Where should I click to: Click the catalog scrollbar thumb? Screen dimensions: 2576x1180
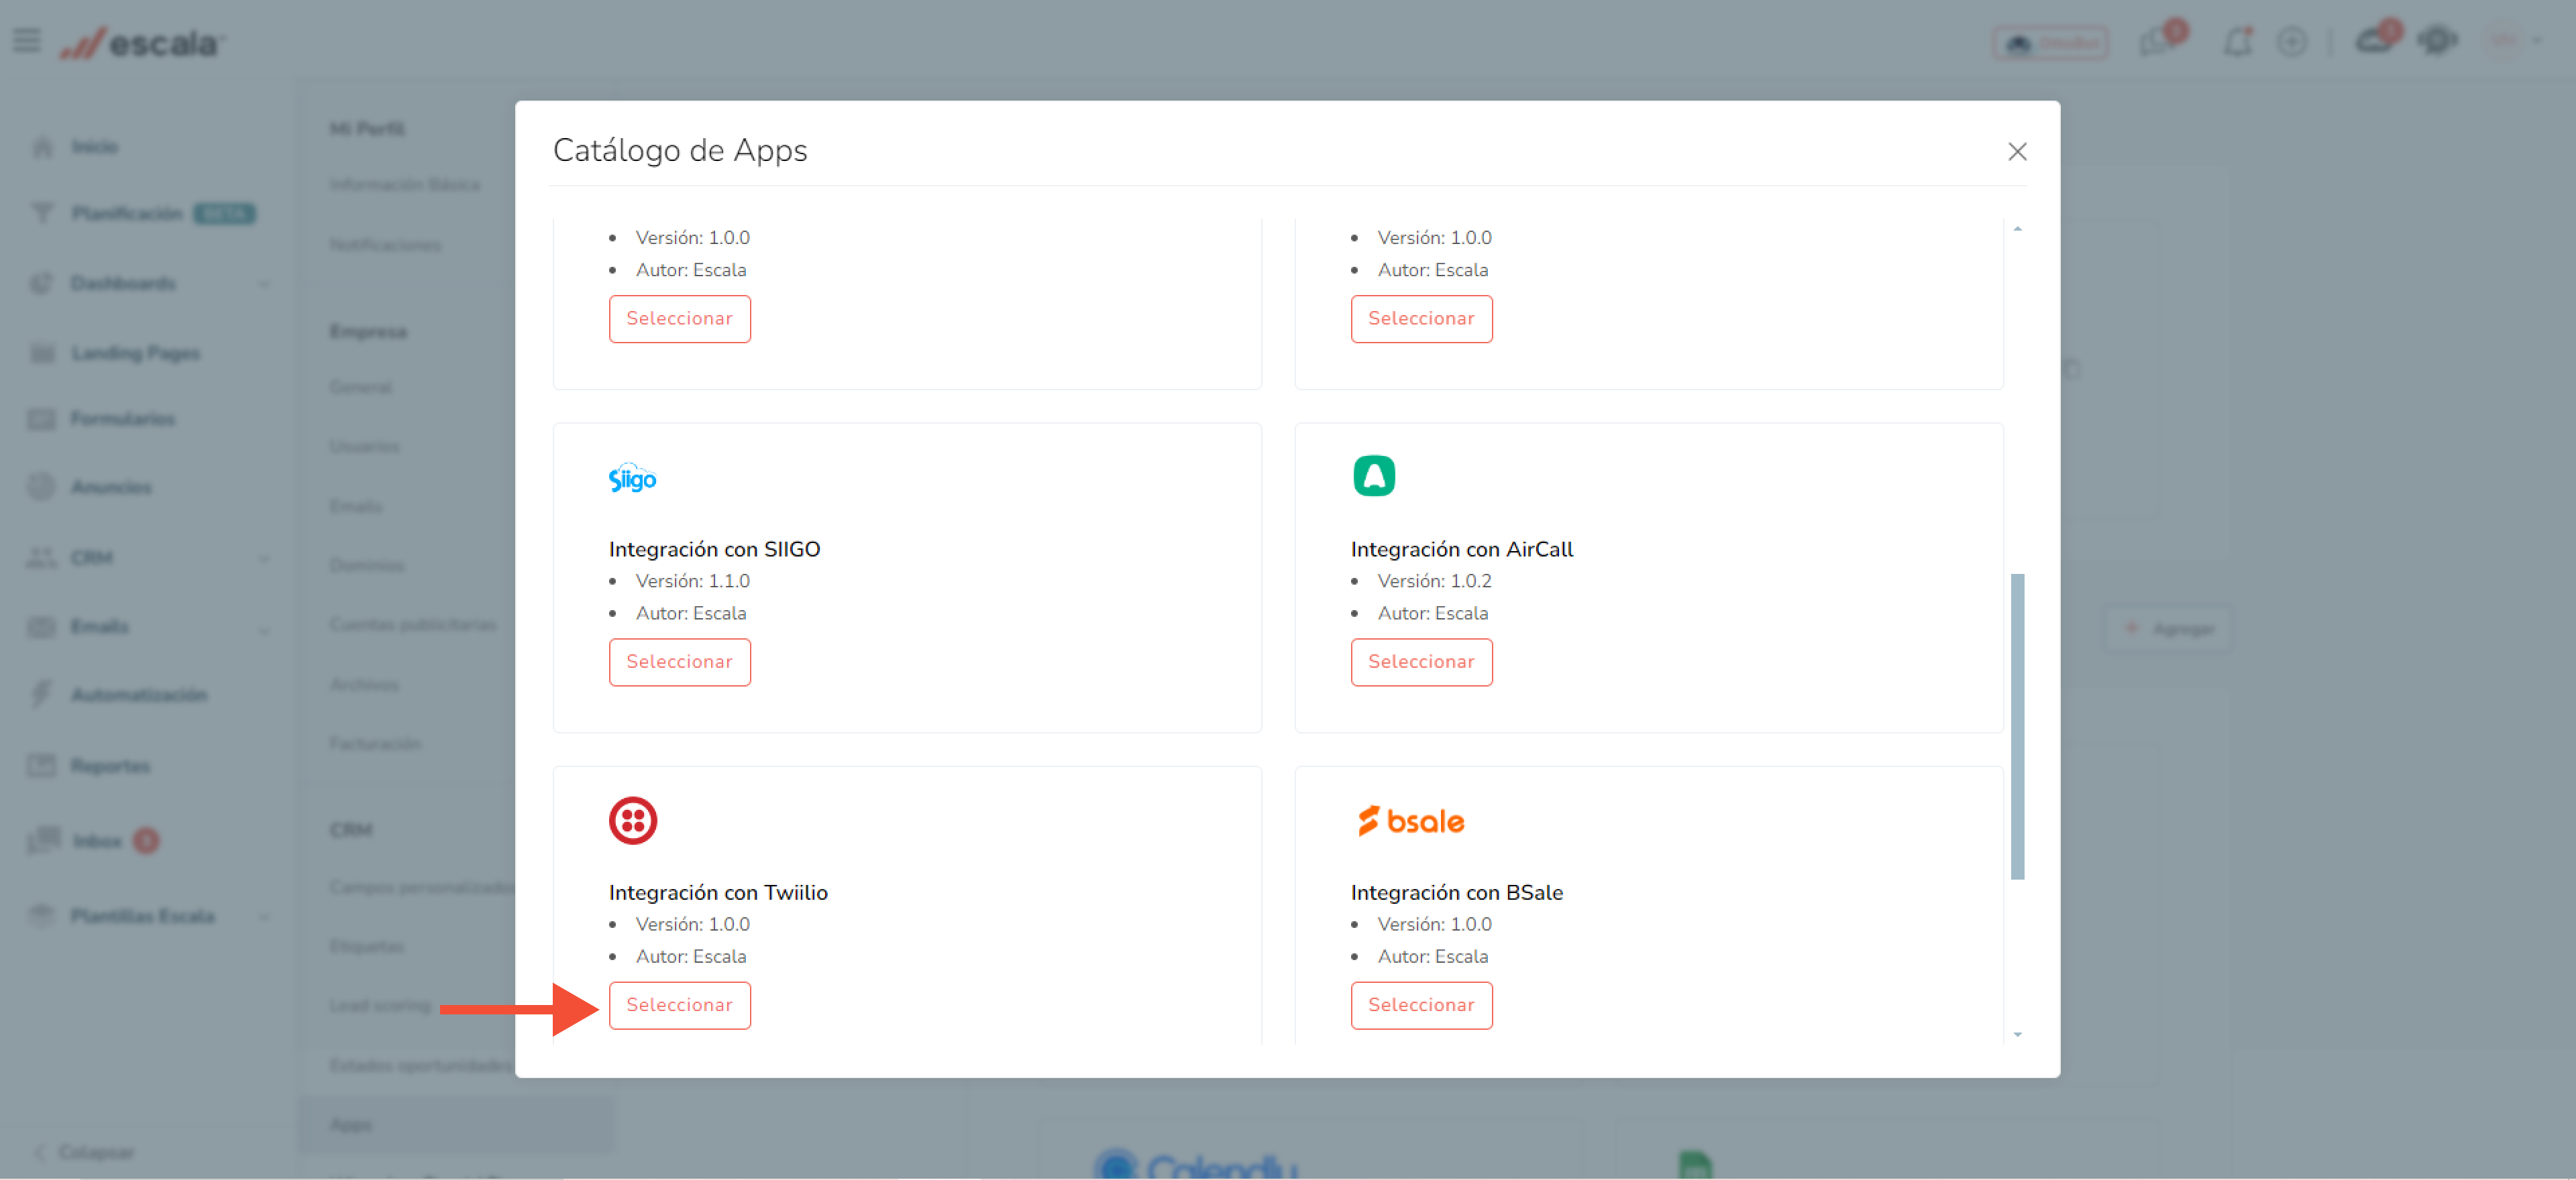pyautogui.click(x=2017, y=726)
